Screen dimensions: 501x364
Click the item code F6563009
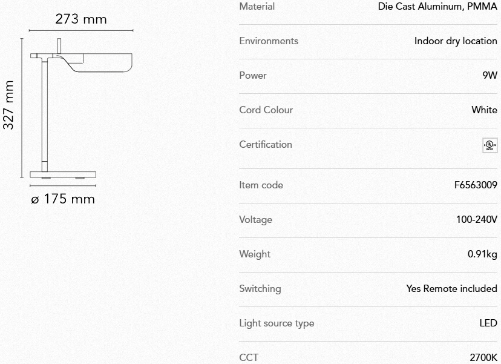pos(476,185)
